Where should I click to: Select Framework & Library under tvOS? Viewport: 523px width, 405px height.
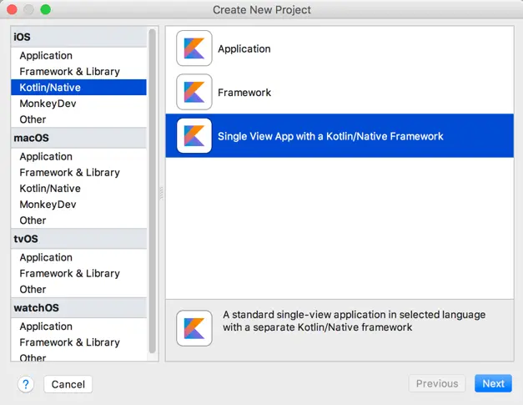point(78,273)
